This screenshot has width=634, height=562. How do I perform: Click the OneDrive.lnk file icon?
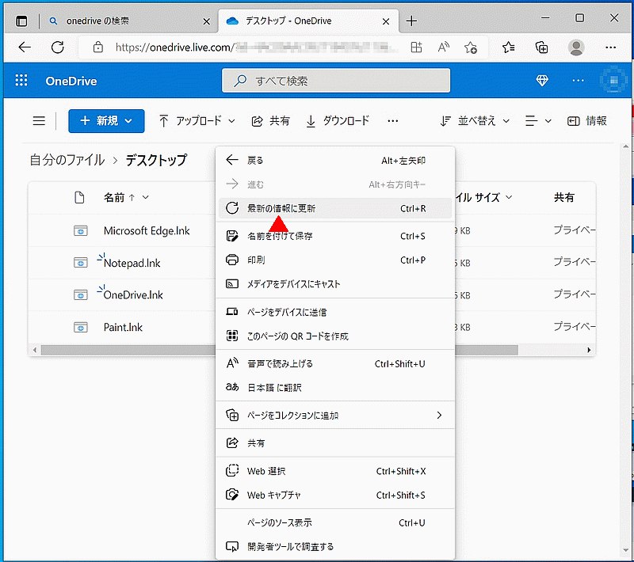(x=81, y=295)
